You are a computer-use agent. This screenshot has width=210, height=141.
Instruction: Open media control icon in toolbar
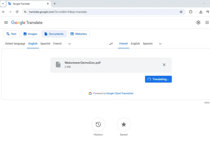208,12
